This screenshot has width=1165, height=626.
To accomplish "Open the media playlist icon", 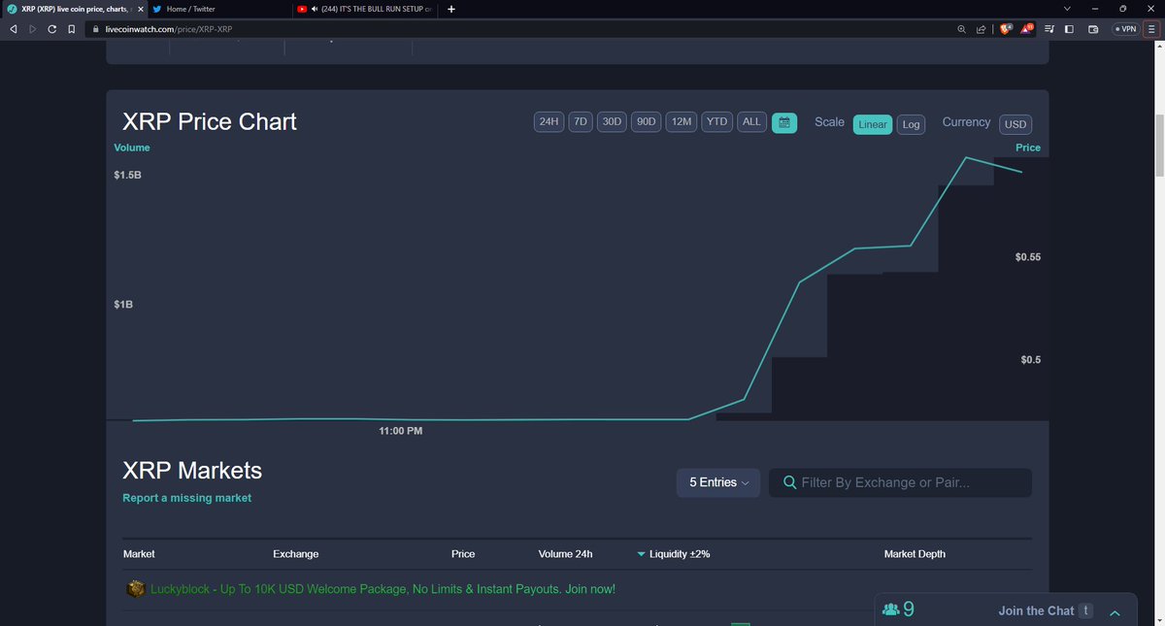I will (1049, 29).
